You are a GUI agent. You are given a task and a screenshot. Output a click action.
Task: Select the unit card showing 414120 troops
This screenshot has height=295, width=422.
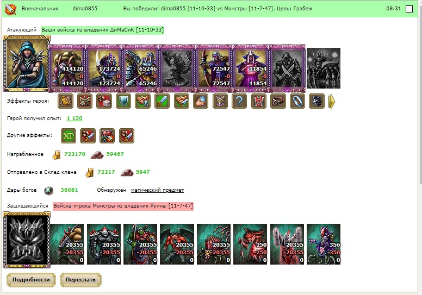[67, 68]
